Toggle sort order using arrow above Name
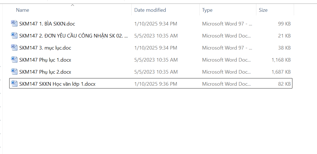 (73, 5)
